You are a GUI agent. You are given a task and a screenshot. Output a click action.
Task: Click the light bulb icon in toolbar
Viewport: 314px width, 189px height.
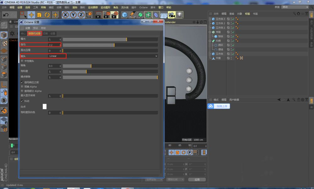point(180,15)
